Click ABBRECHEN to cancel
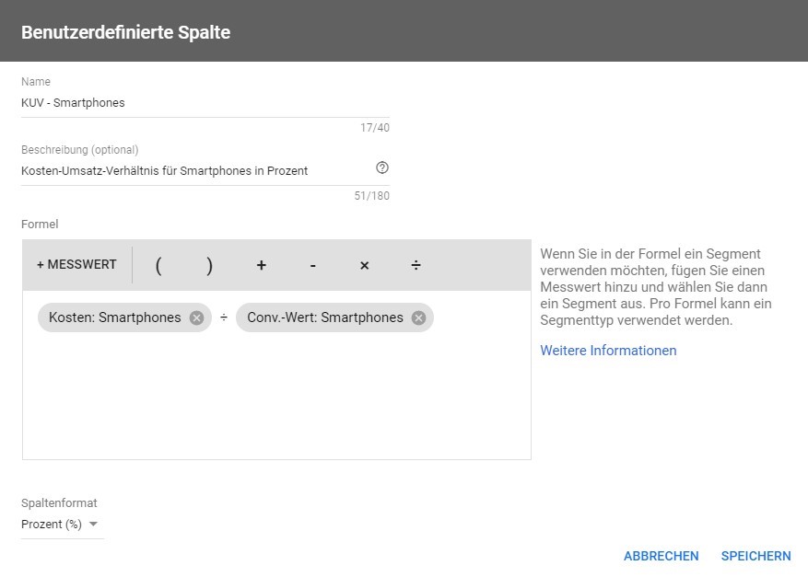Screen dimensions: 808x577 (662, 557)
